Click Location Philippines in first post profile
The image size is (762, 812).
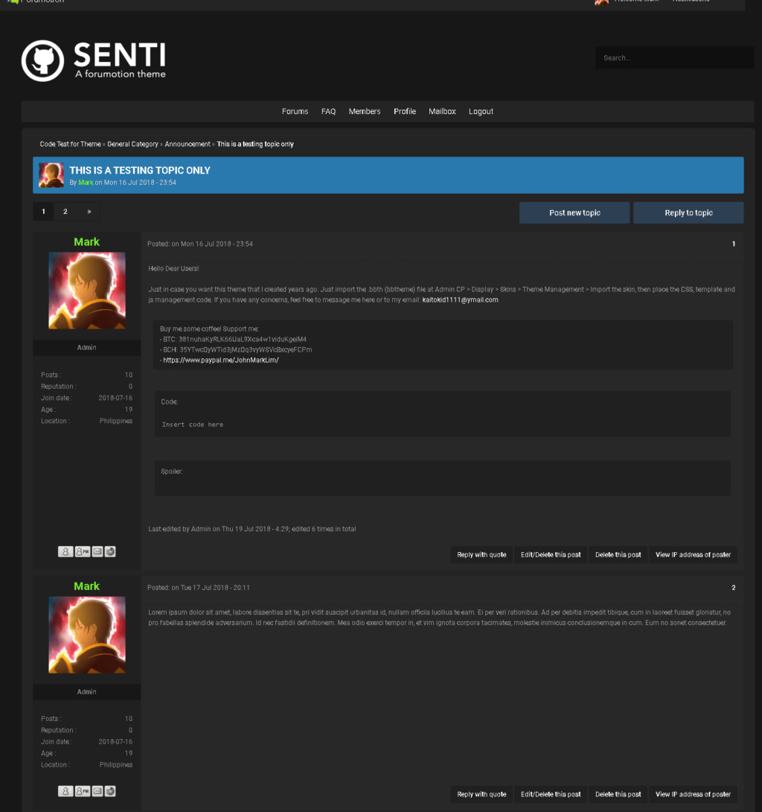(x=87, y=421)
